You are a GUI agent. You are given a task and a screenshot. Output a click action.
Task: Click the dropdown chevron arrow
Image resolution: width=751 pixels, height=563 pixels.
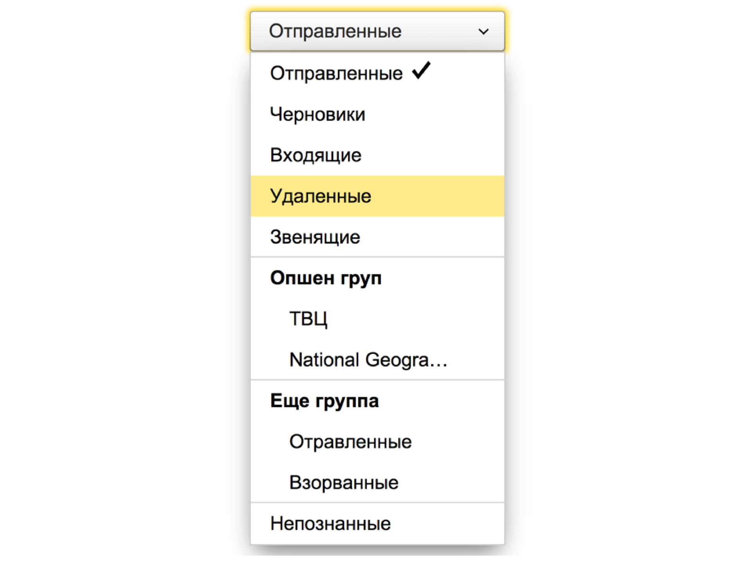[483, 31]
